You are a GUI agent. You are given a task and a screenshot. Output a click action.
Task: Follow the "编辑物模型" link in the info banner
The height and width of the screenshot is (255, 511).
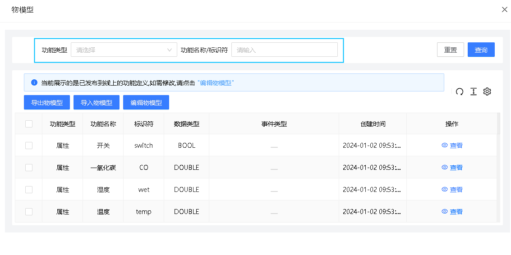pyautogui.click(x=216, y=83)
